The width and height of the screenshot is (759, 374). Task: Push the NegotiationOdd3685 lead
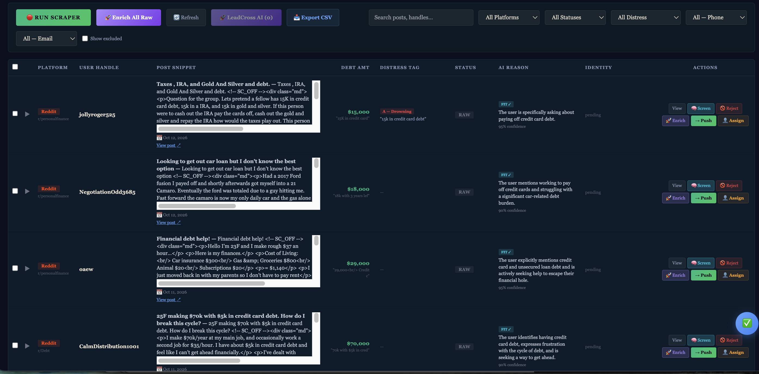coord(703,198)
